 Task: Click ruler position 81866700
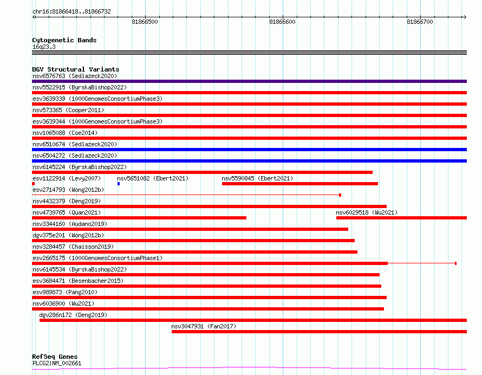click(x=420, y=22)
